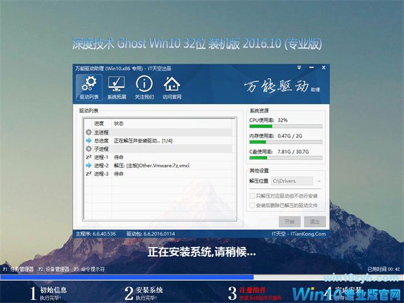Click the 内存使用率 progress bar
Image resolution: width=404 pixels, height=303 pixels.
coord(286,142)
